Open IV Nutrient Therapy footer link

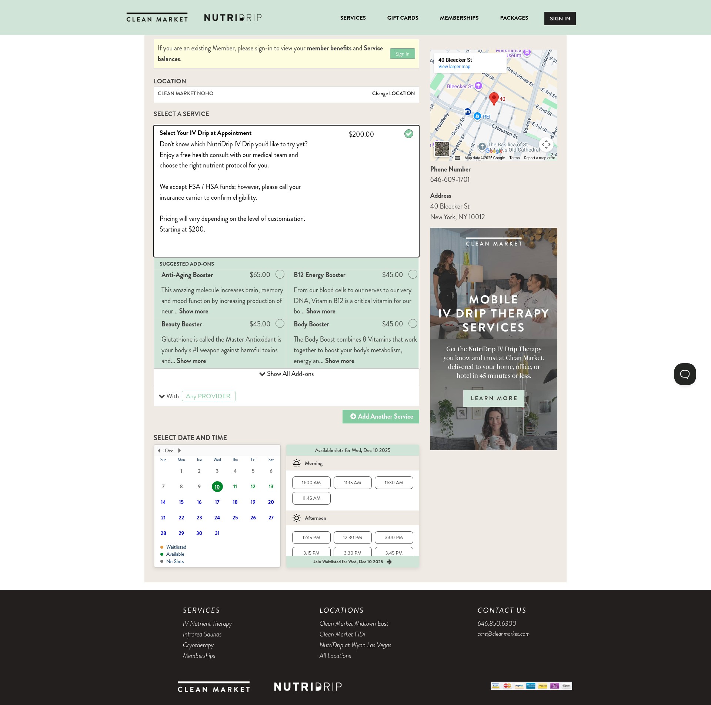(x=207, y=623)
